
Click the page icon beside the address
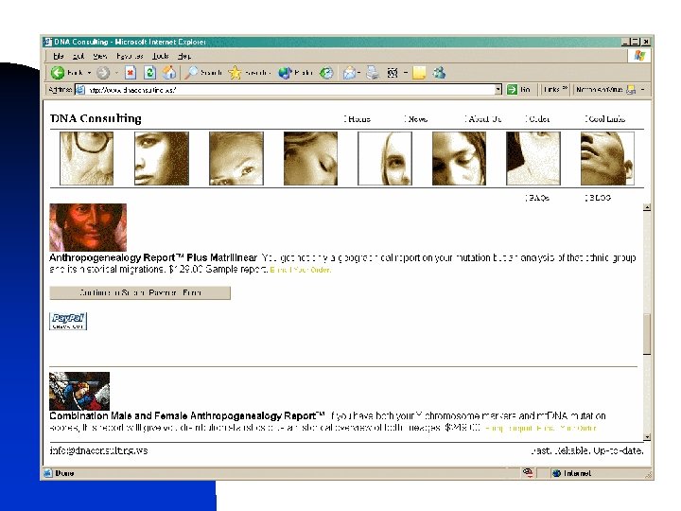coord(79,90)
